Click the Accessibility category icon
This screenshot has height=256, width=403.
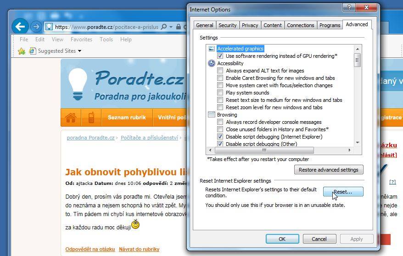[x=211, y=63]
